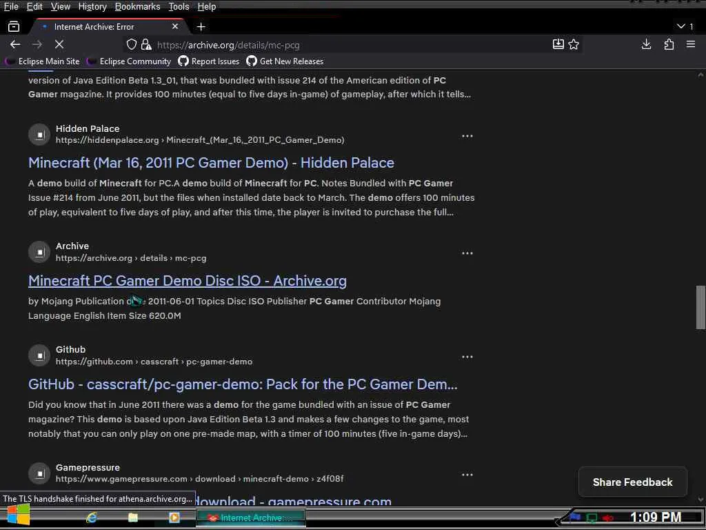706x530 pixels.
Task: Open the Downloads panel
Action: 646,44
